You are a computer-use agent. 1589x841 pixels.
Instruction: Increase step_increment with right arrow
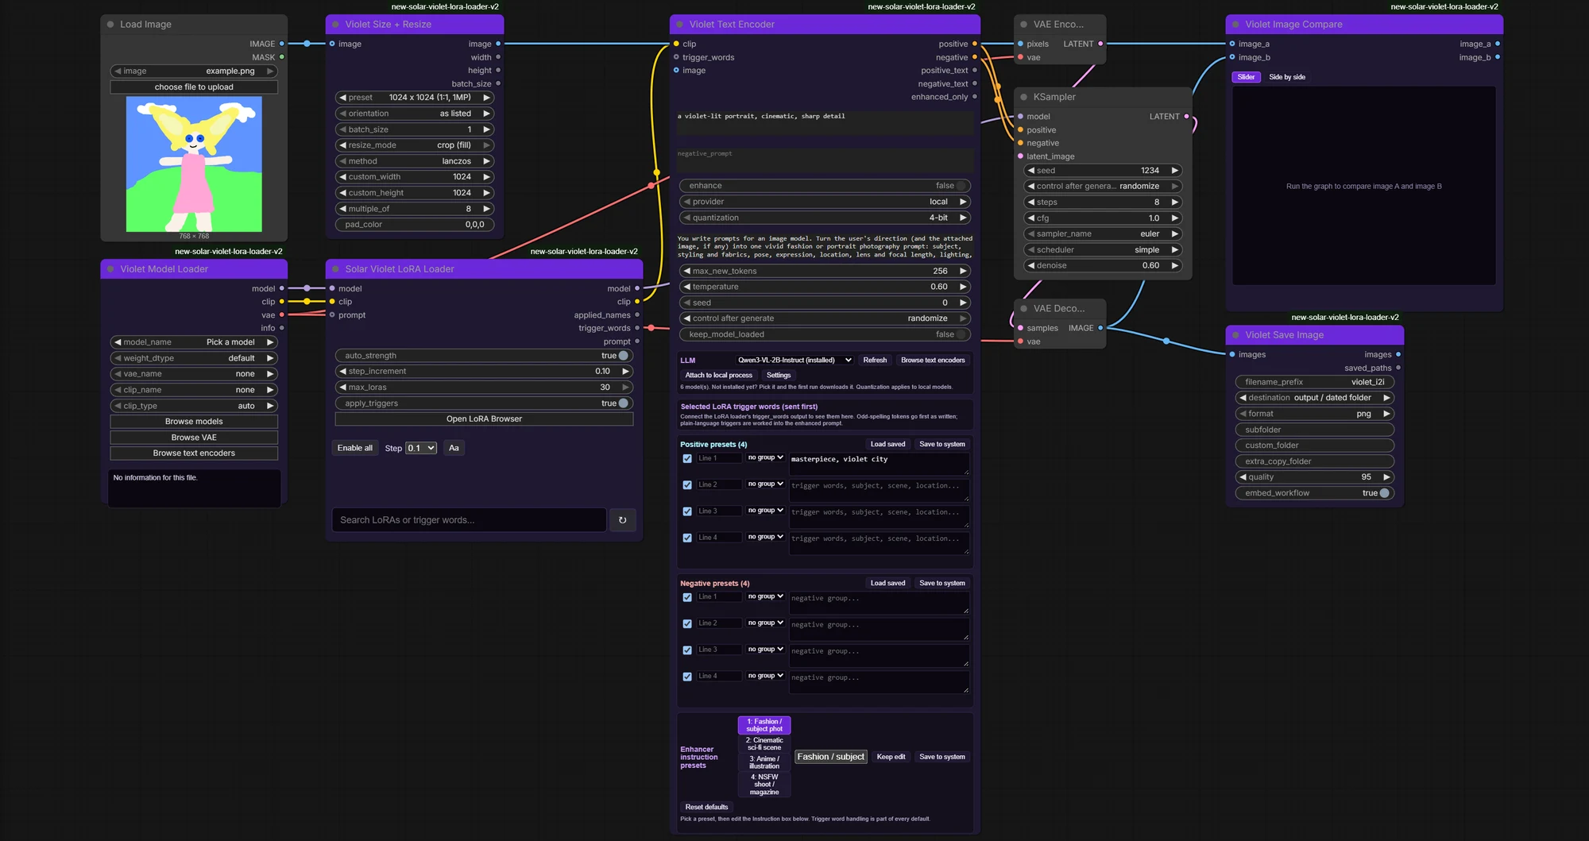(x=625, y=372)
